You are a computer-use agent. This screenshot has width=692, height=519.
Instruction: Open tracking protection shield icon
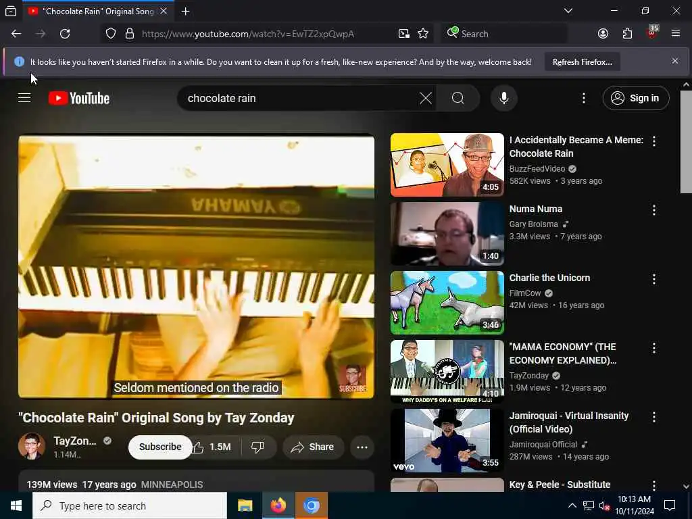tap(111, 34)
